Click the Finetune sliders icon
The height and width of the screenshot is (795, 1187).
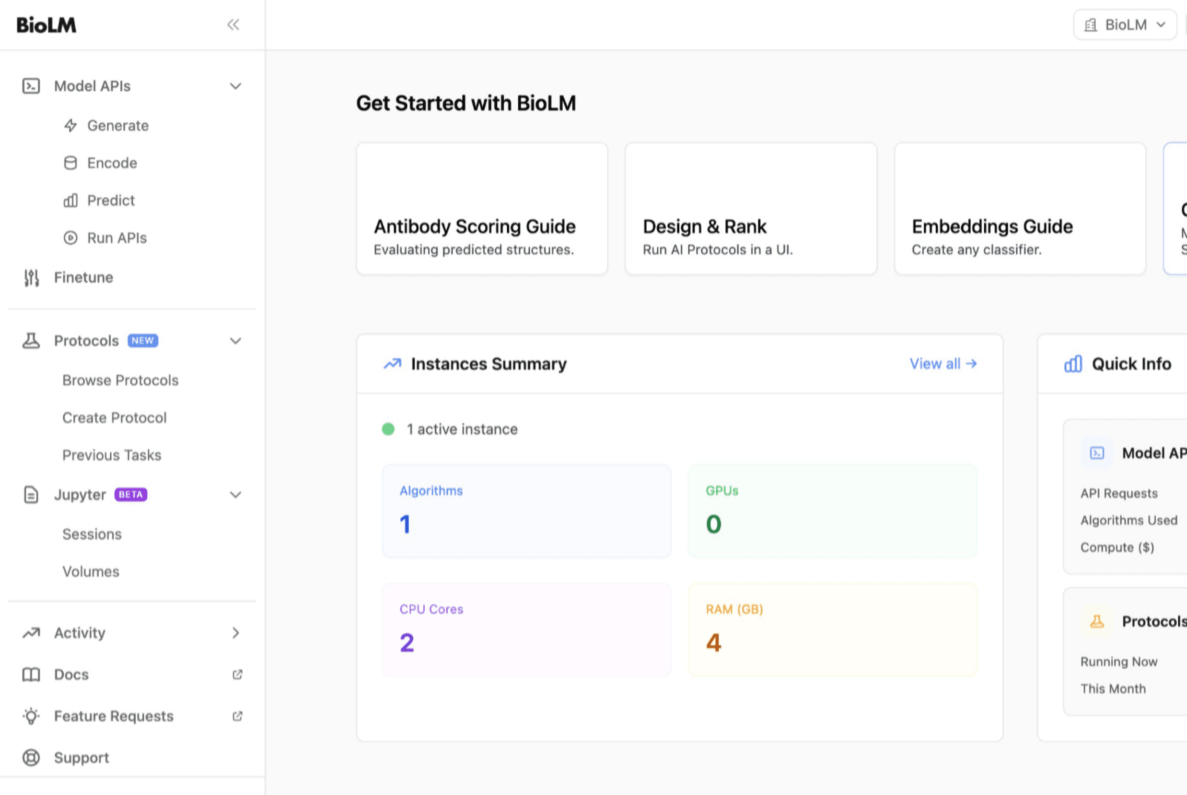pos(32,277)
